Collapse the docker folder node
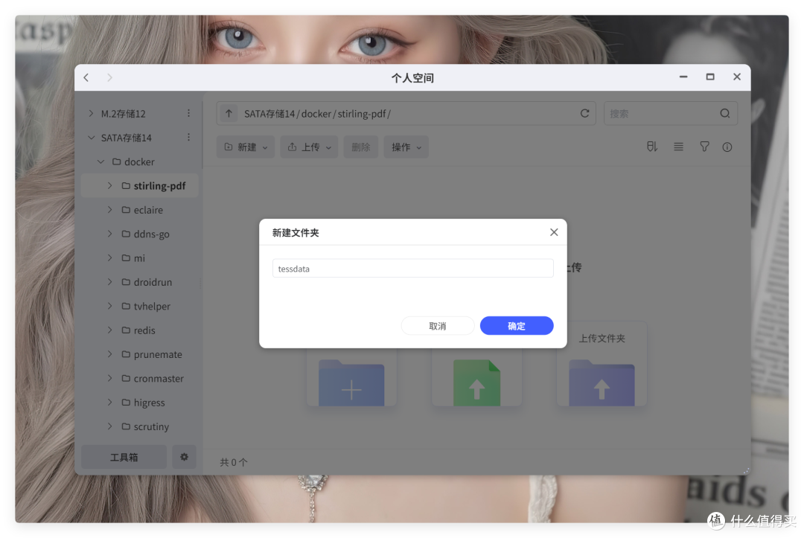The width and height of the screenshot is (804, 538). [x=101, y=161]
